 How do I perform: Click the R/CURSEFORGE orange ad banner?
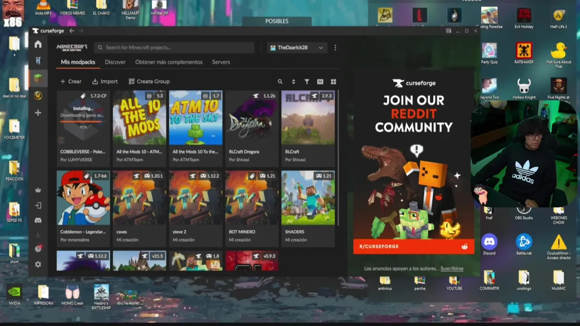(414, 246)
